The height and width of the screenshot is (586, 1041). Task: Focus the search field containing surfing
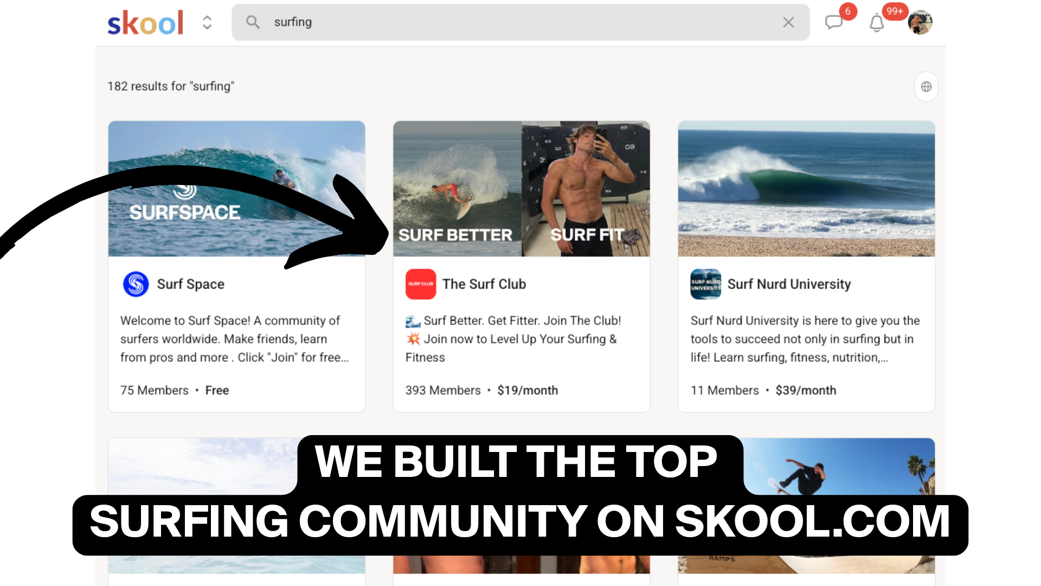pyautogui.click(x=520, y=22)
